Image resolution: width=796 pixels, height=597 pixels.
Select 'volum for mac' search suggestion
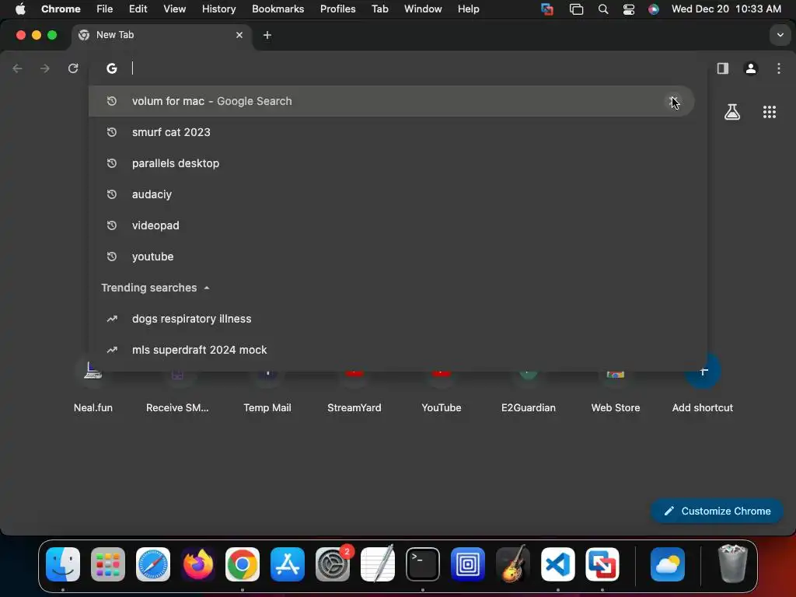tap(391, 101)
